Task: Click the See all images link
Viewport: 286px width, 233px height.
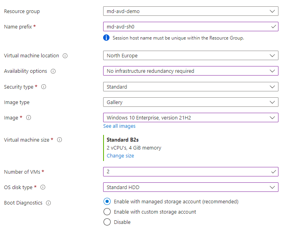Action: click(x=119, y=126)
